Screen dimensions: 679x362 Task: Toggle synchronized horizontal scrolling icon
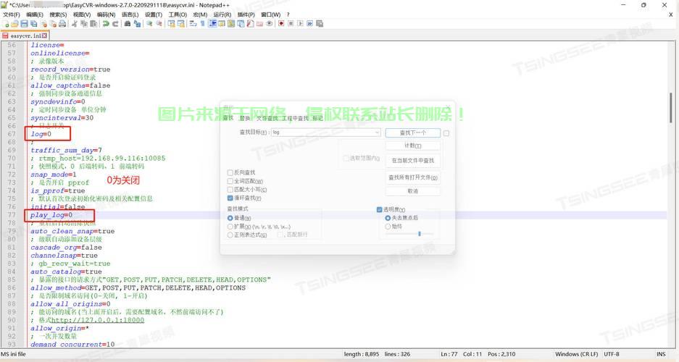181,24
